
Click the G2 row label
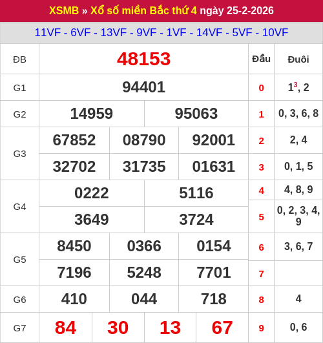(19, 114)
